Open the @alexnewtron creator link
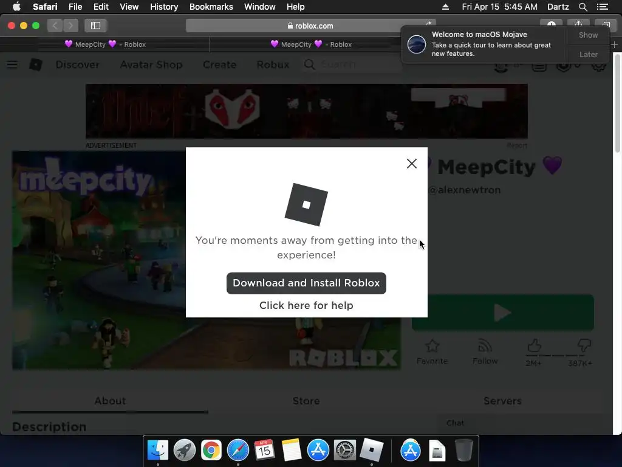The height and width of the screenshot is (467, 622). [x=465, y=190]
